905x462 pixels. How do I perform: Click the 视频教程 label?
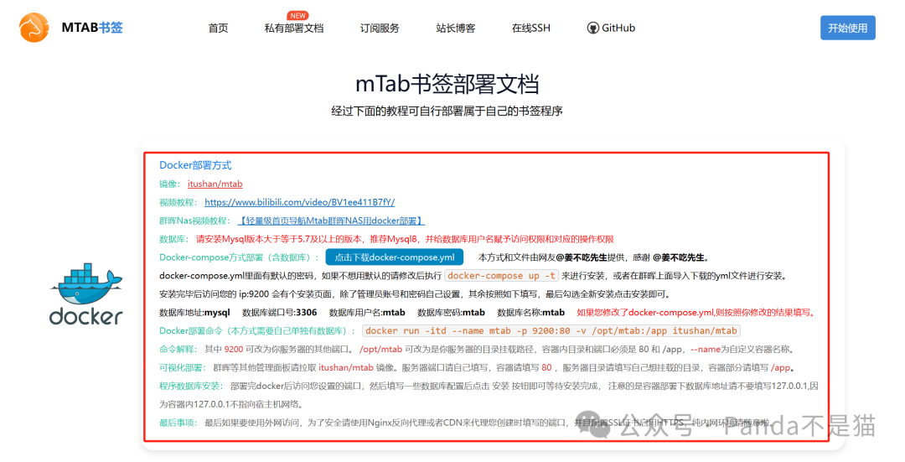(x=179, y=202)
